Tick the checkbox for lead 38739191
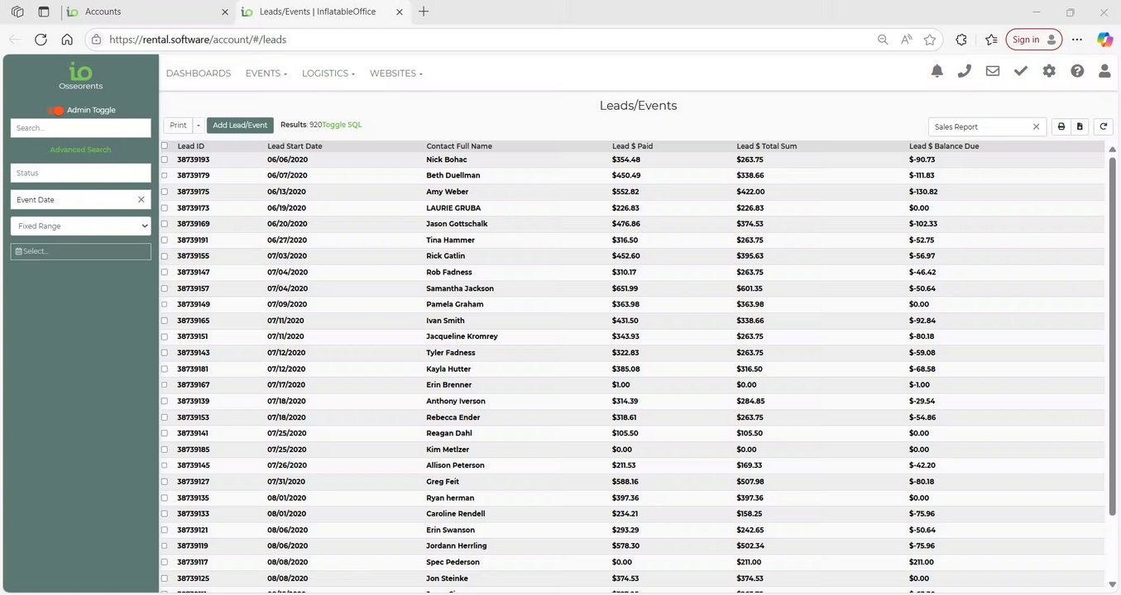This screenshot has height=595, width=1121. pos(165,240)
